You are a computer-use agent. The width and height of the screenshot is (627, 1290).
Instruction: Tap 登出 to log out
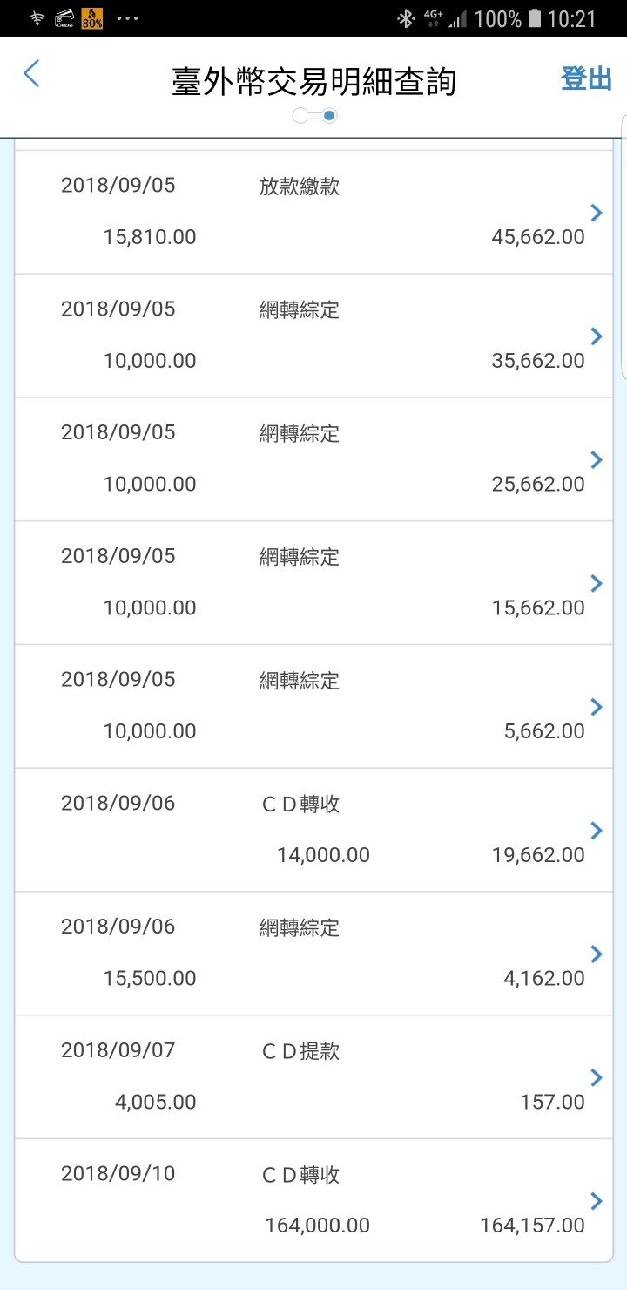pos(586,78)
